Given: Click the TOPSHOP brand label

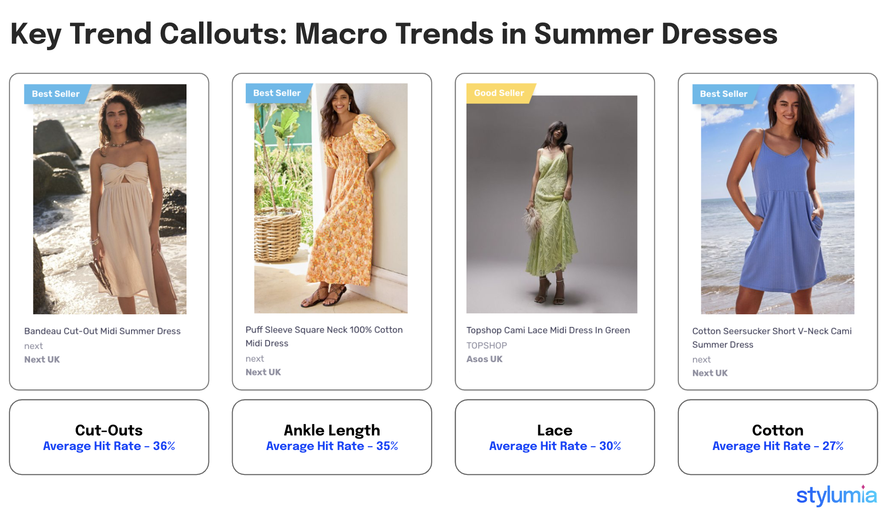Looking at the screenshot, I should coord(486,345).
